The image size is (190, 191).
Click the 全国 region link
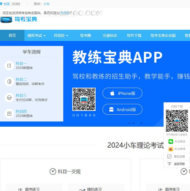(x=7, y=4)
